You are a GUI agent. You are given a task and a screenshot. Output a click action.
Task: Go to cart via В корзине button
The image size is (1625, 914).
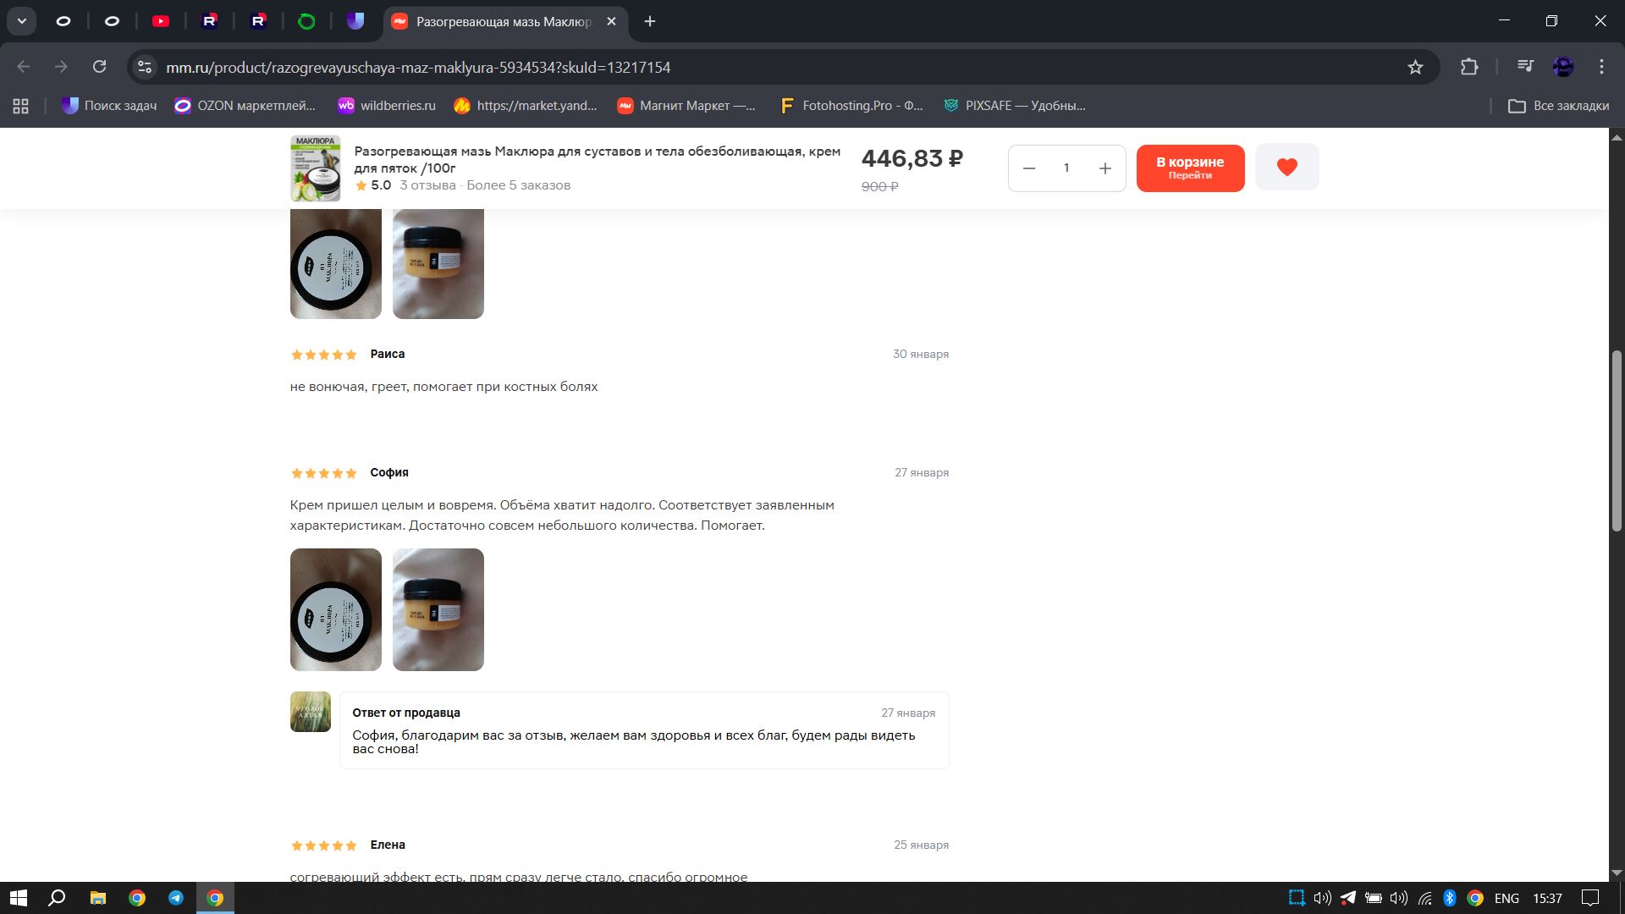tap(1190, 168)
